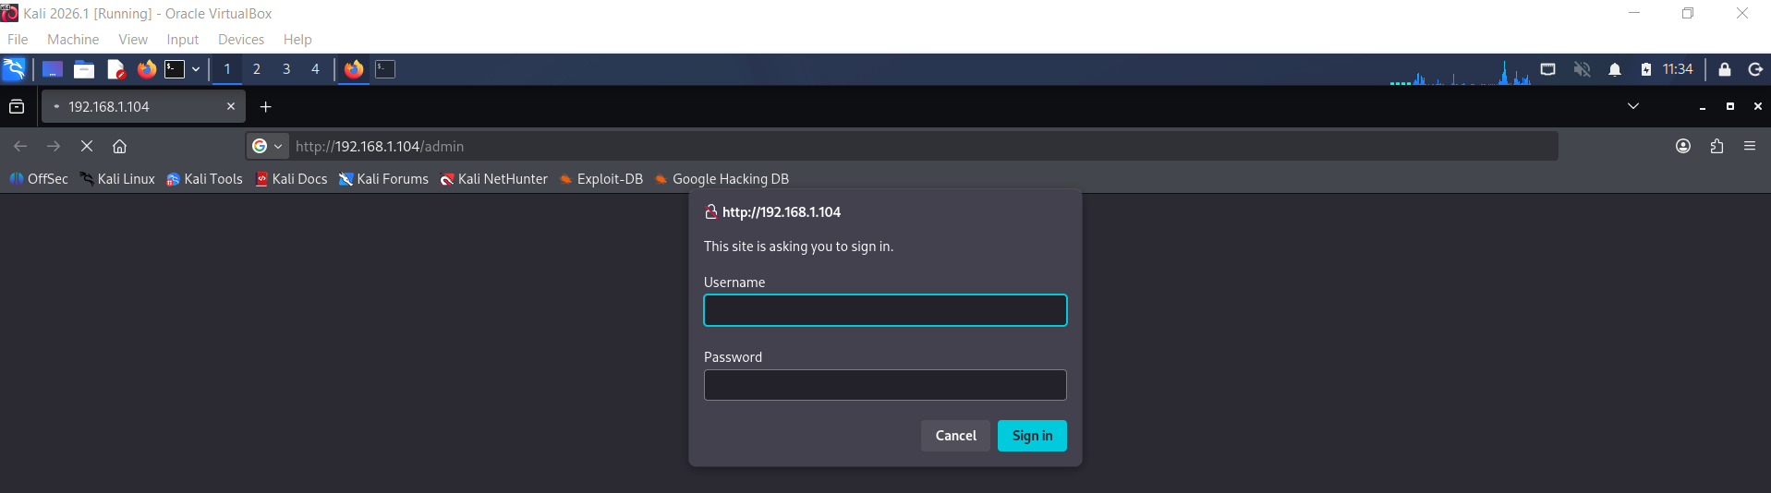Click the power manager battery icon
Screen dimensions: 1771x493
click(x=1646, y=69)
